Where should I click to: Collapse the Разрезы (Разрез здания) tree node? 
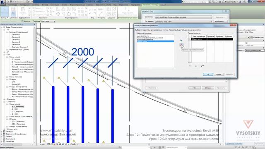tap(7, 32)
